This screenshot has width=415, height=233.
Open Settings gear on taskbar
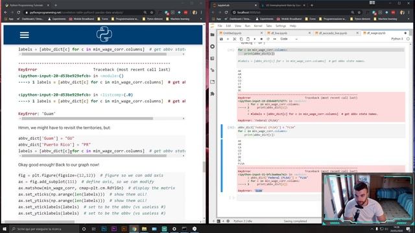pyautogui.click(x=174, y=228)
